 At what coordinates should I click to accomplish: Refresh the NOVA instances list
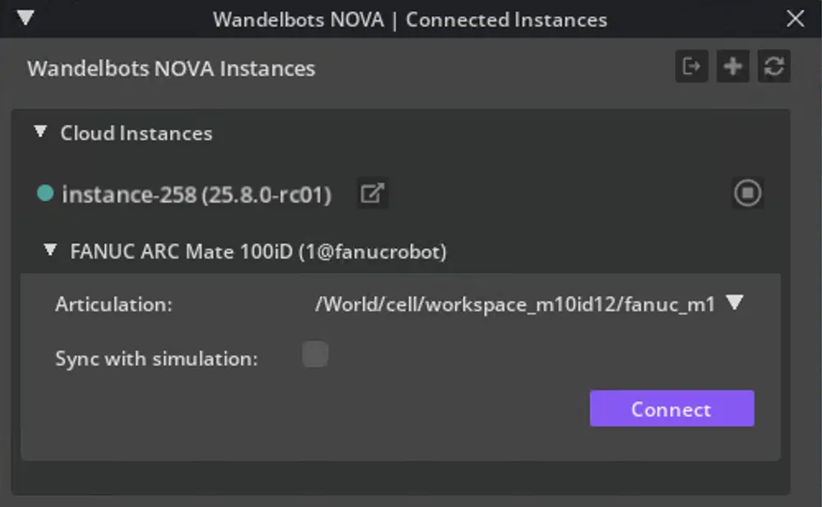(x=773, y=67)
